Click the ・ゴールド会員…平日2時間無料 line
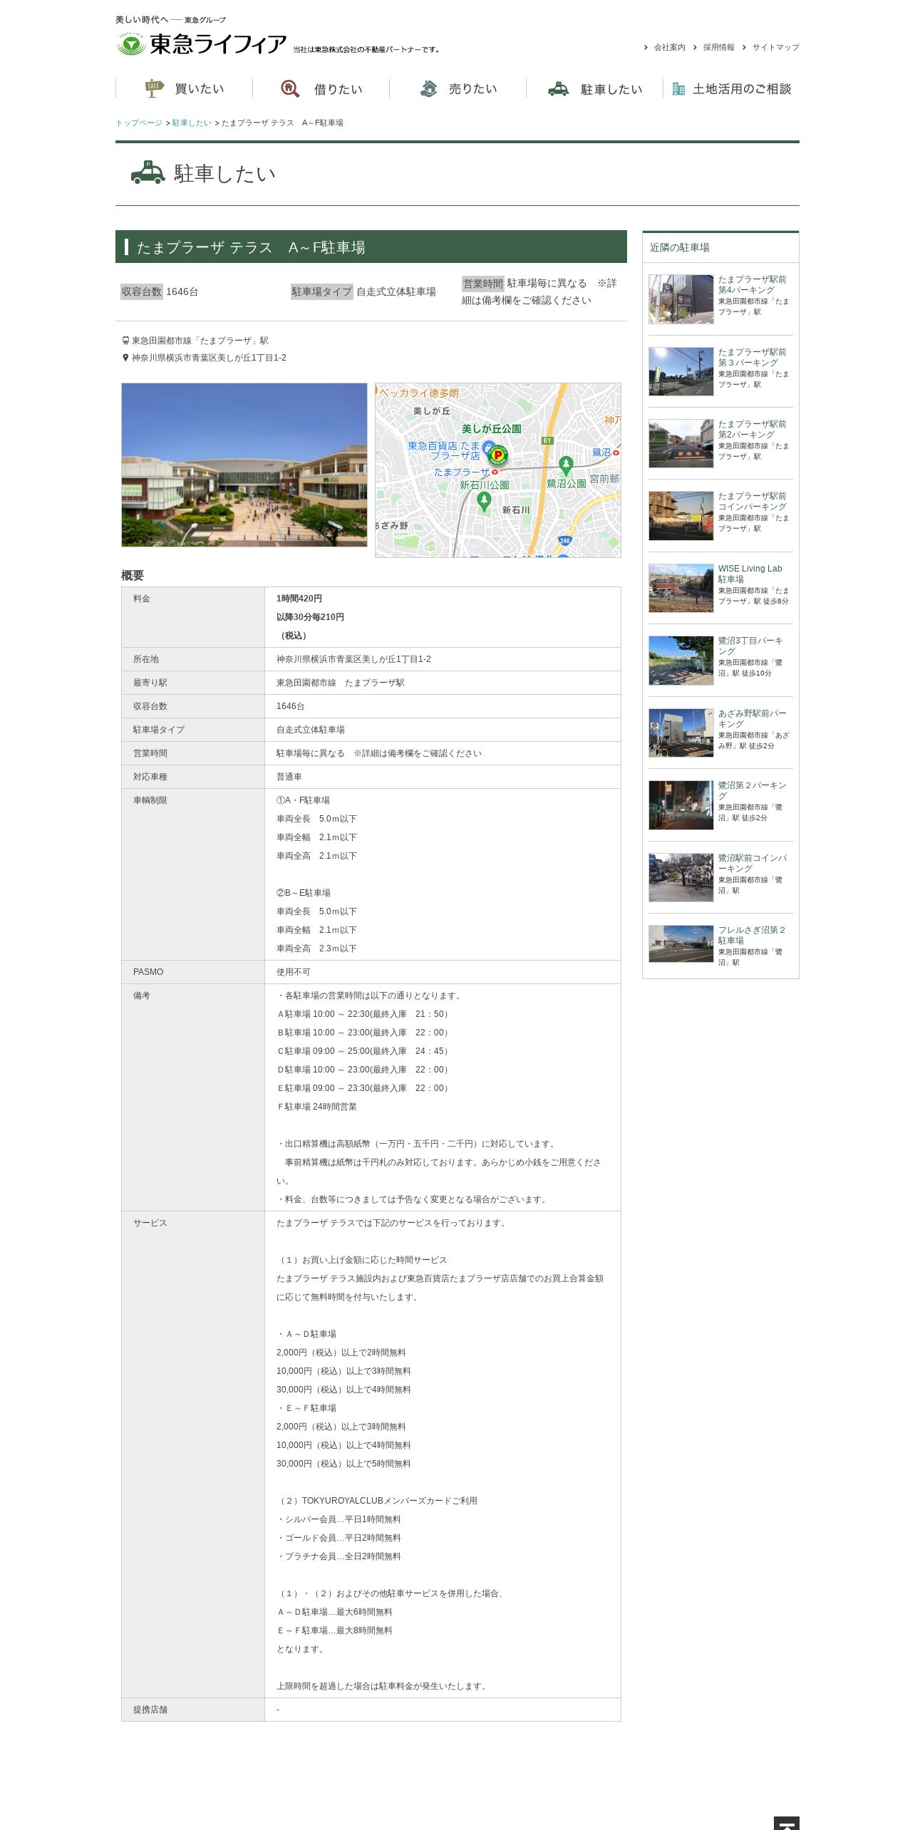The width and height of the screenshot is (915, 1830). pos(338,1538)
